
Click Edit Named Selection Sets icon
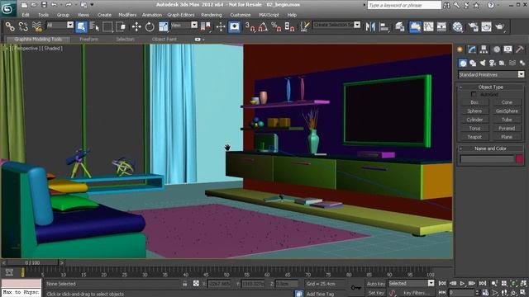coord(305,26)
